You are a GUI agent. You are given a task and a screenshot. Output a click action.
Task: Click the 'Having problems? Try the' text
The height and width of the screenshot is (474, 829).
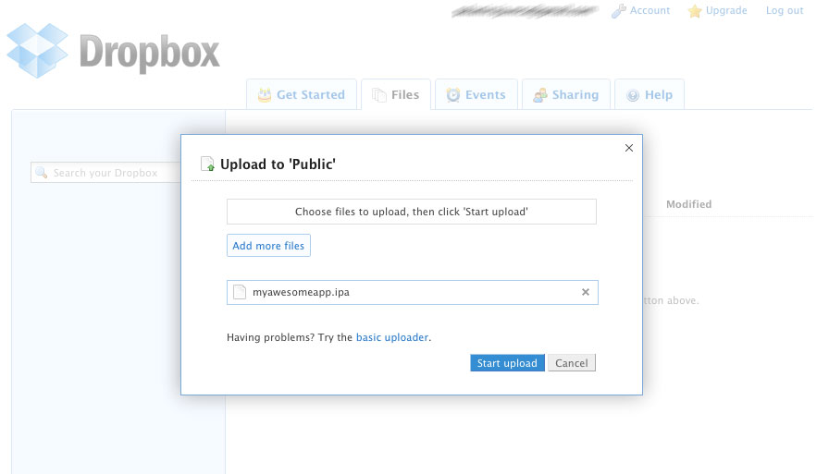290,337
